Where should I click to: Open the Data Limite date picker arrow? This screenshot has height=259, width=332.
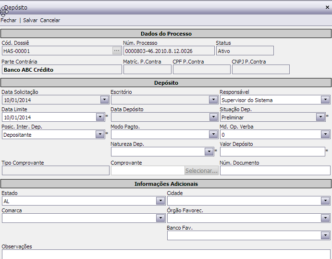coord(100,117)
